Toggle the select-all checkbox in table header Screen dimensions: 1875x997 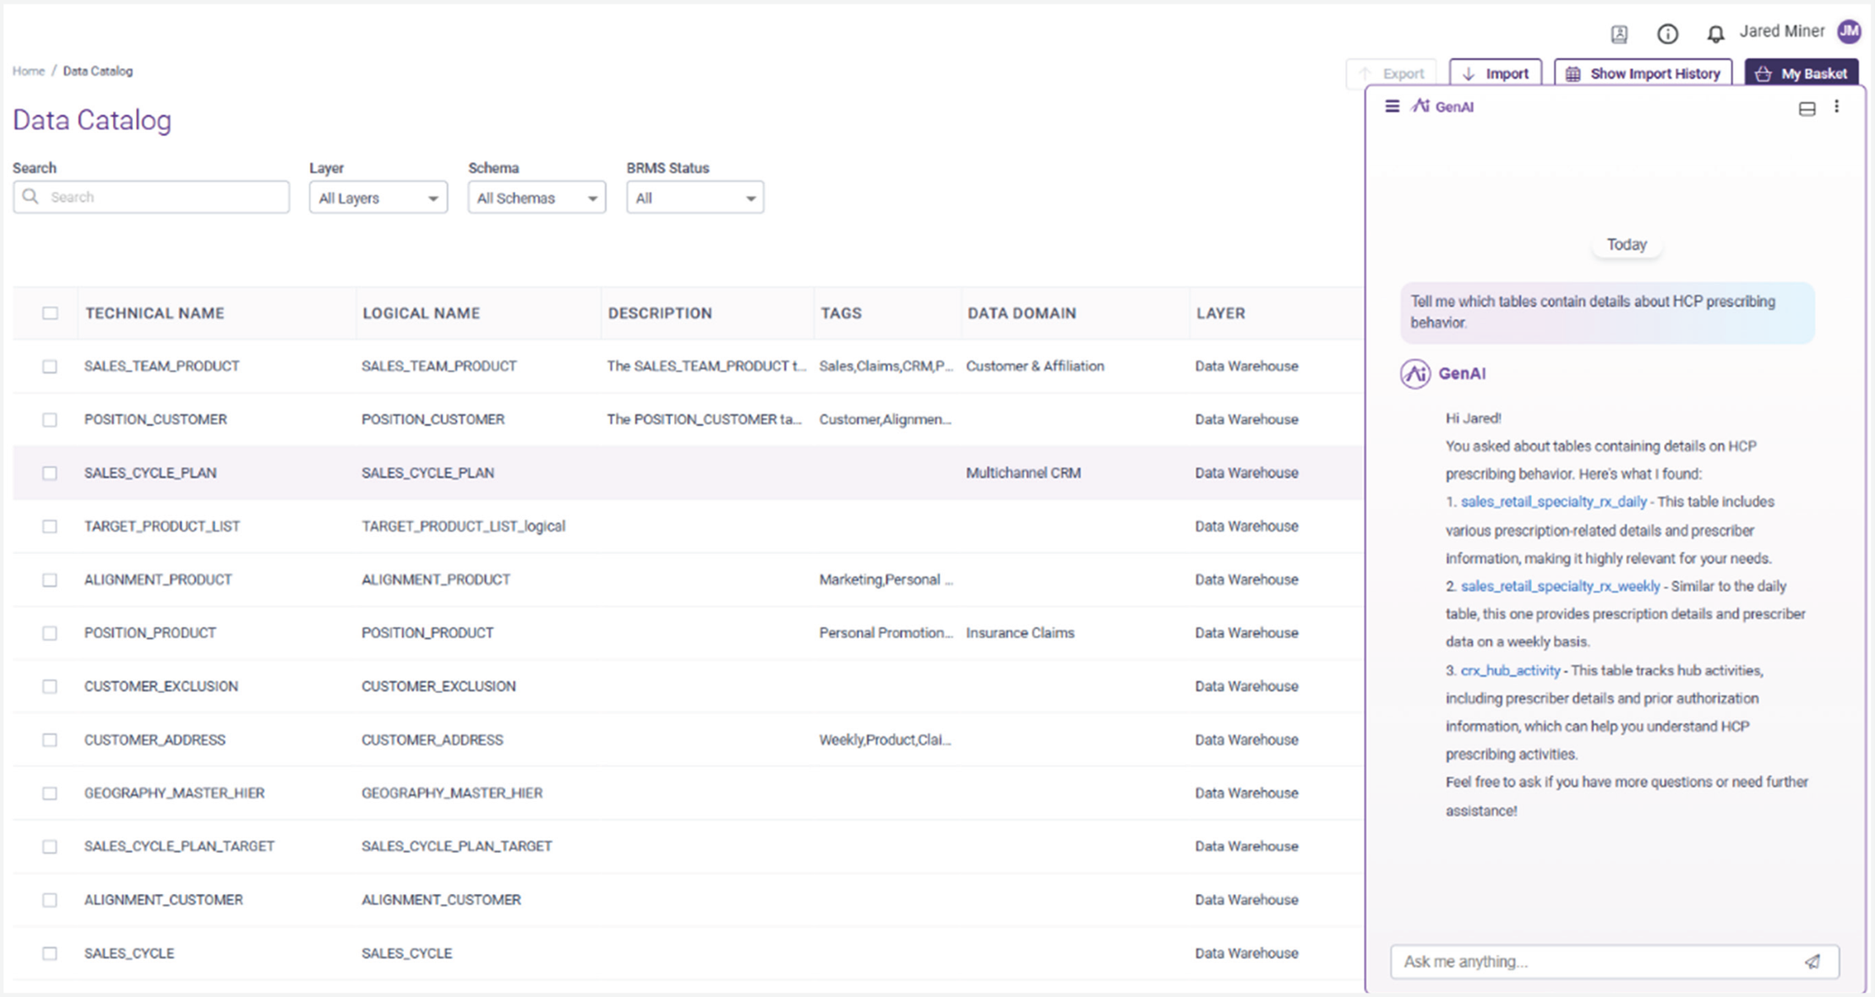pyautogui.click(x=49, y=313)
